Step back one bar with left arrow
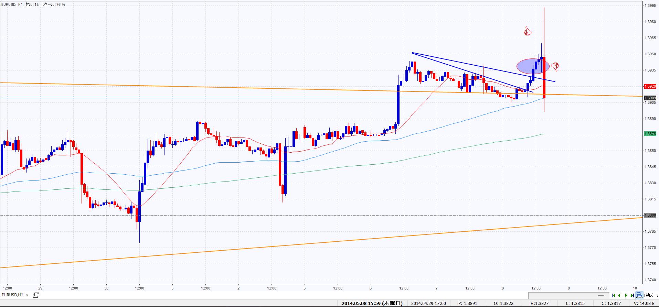659x307 pixels. (x=619, y=295)
